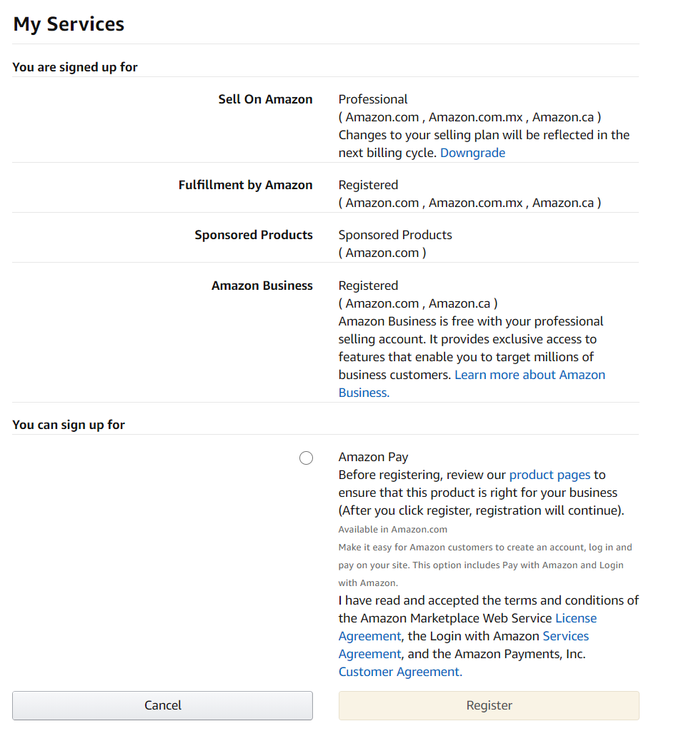
Task: Click the Amazon Pay option title text
Action: 374,457
